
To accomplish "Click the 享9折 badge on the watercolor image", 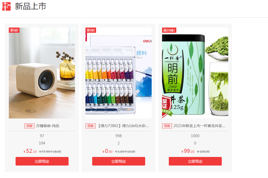I will (91, 30).
